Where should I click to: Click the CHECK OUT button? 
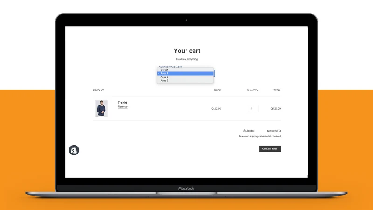270,149
